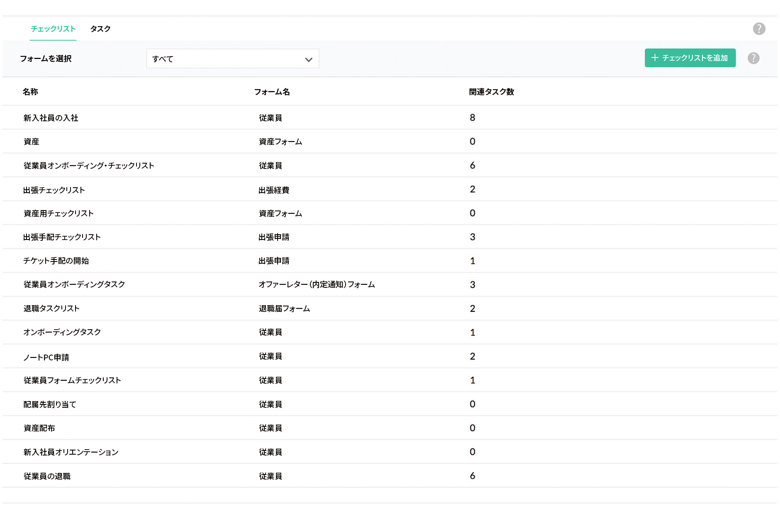Click the plus icon on チェックリストを追加

pos(656,58)
